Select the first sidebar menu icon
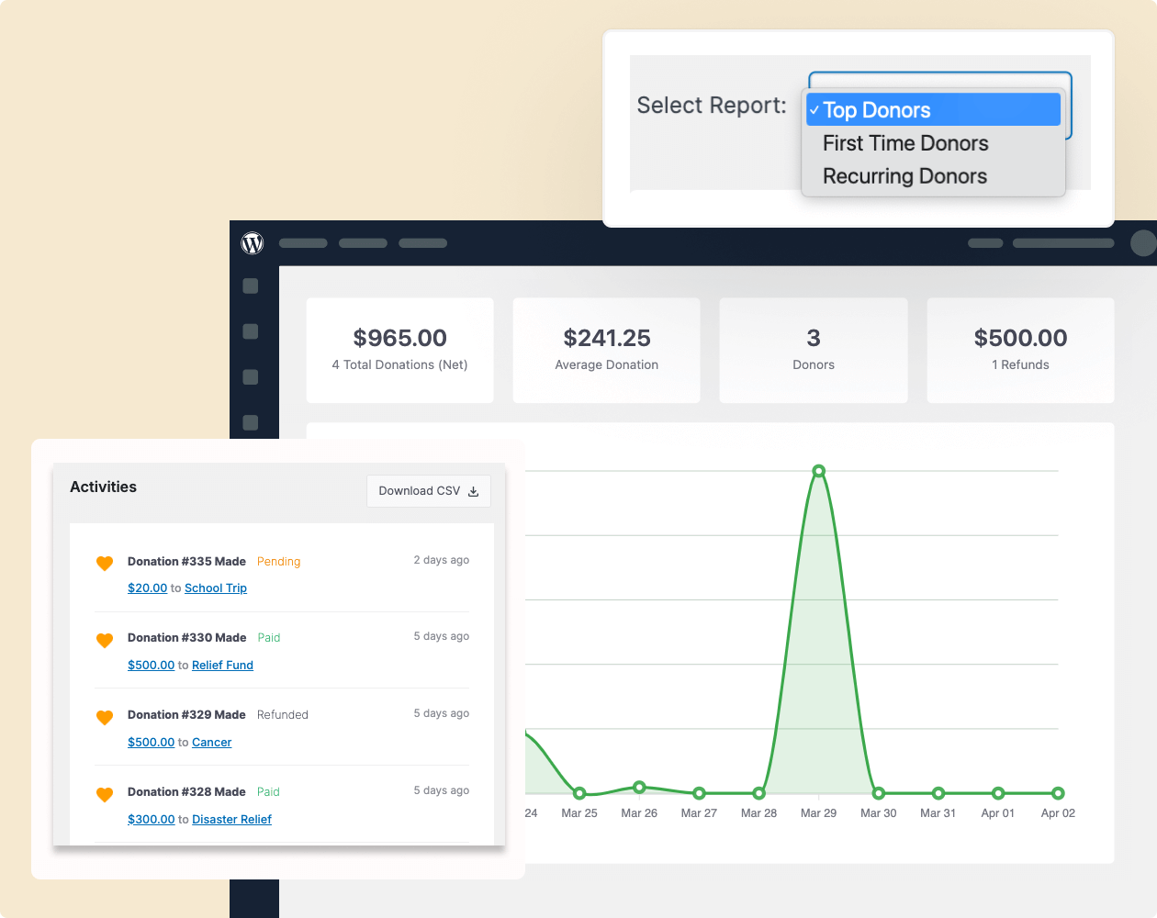1157x918 pixels. pyautogui.click(x=250, y=286)
